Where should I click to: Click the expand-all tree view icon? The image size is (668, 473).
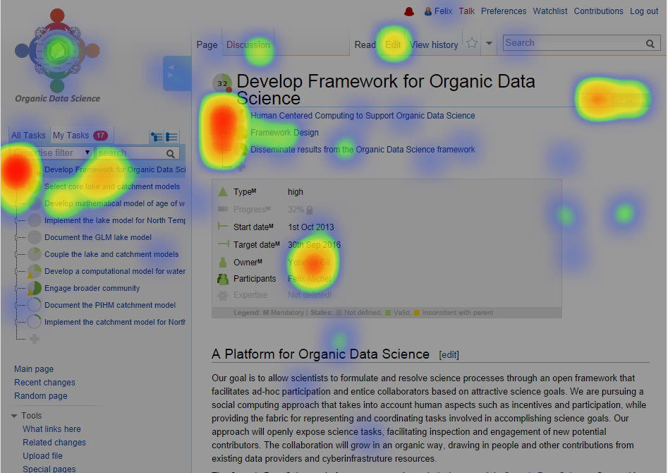point(157,137)
